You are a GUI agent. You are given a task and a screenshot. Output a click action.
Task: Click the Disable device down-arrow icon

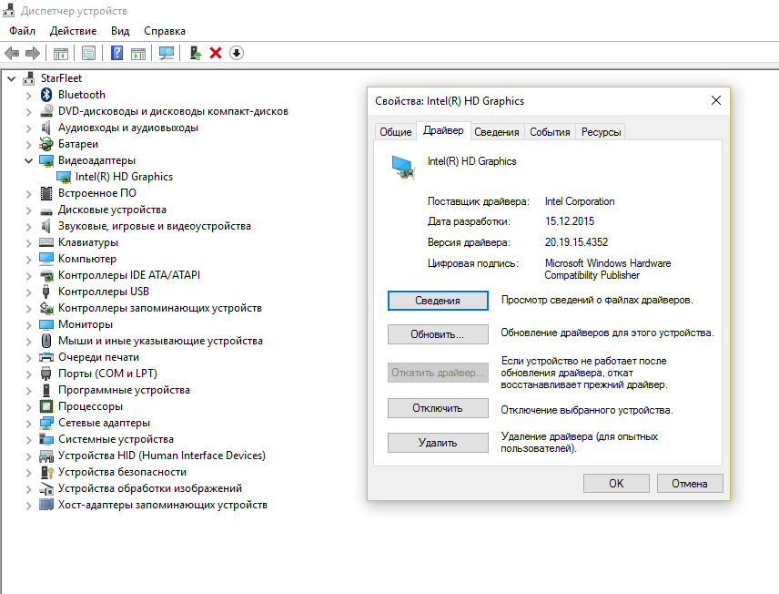coord(237,53)
